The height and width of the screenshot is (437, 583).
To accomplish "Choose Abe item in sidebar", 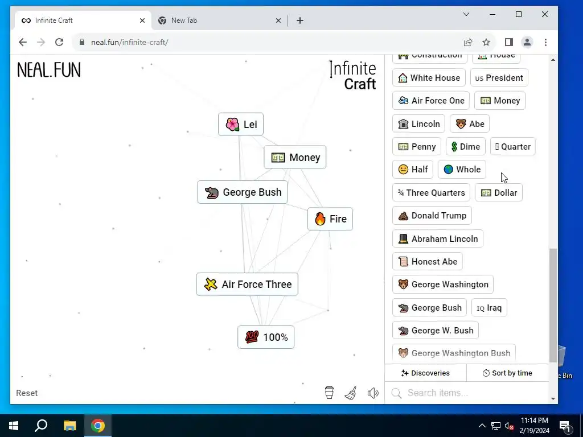I will click(470, 123).
